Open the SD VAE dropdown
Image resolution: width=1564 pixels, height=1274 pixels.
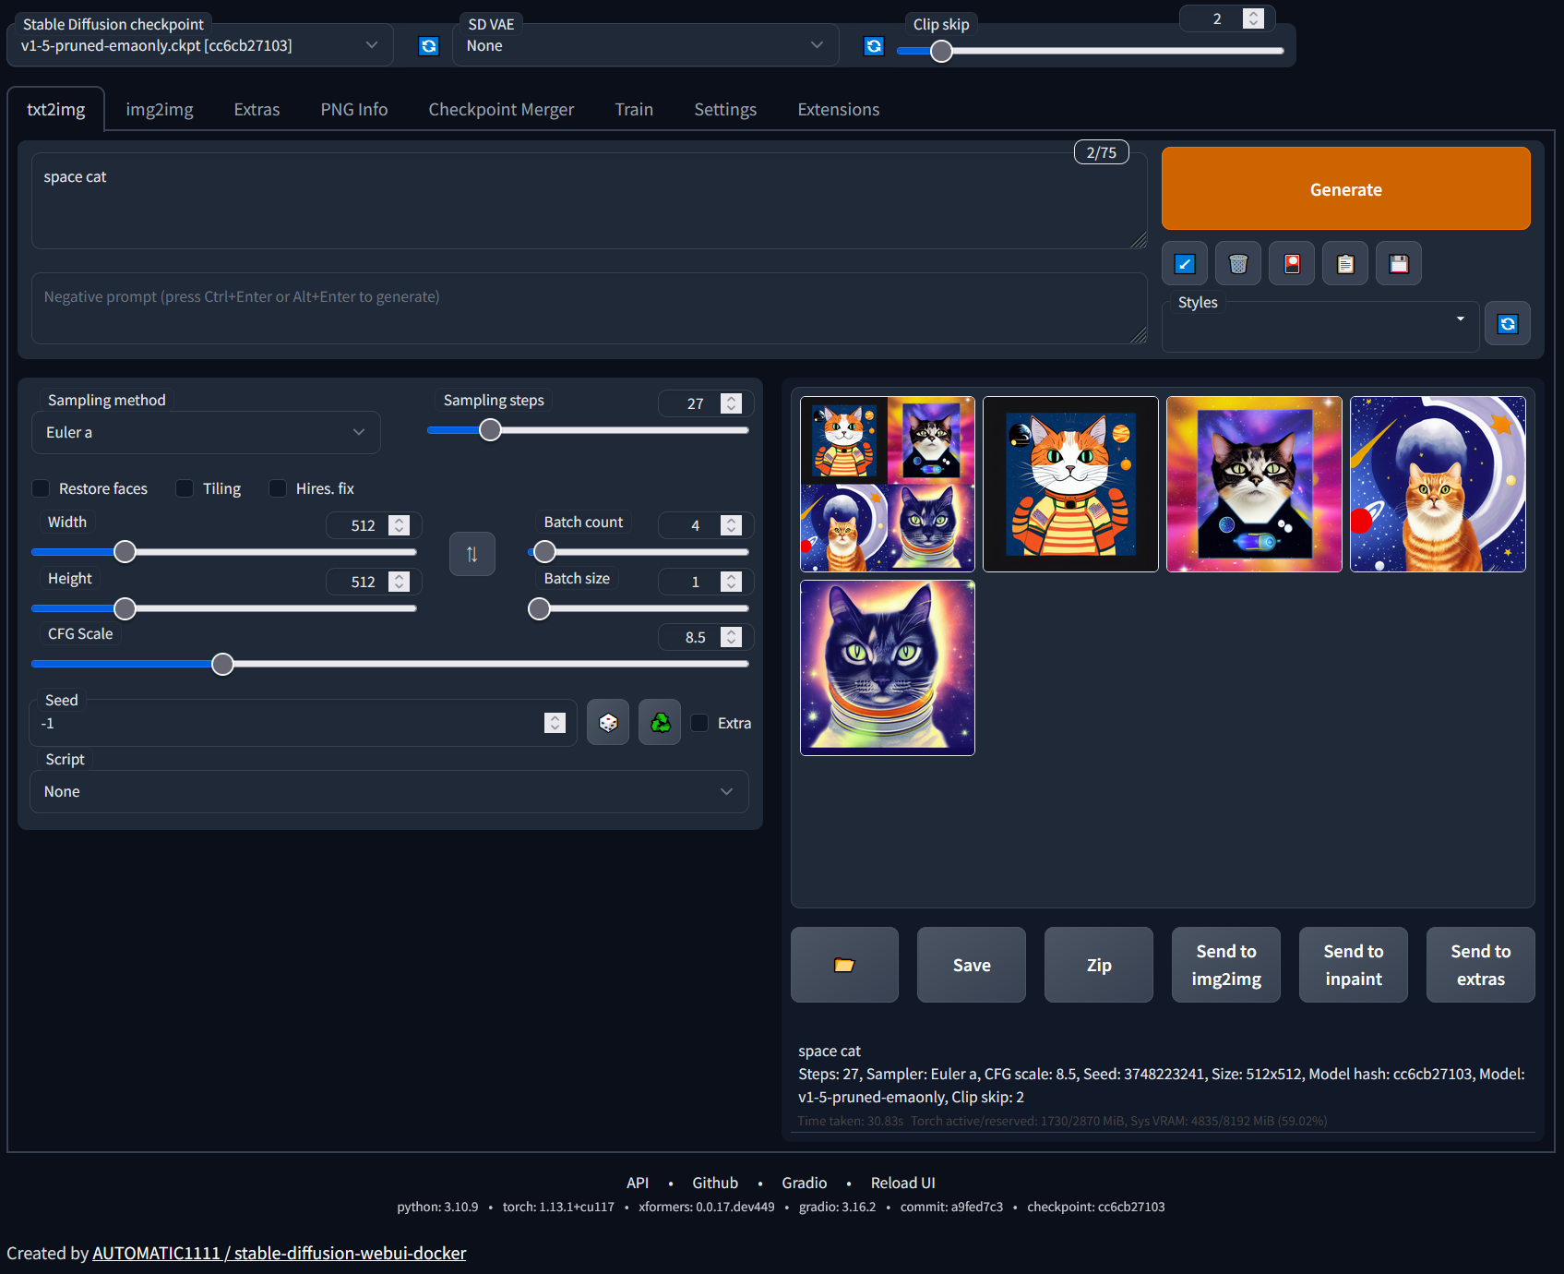tap(645, 44)
